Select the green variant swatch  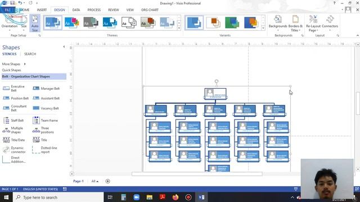click(x=232, y=22)
